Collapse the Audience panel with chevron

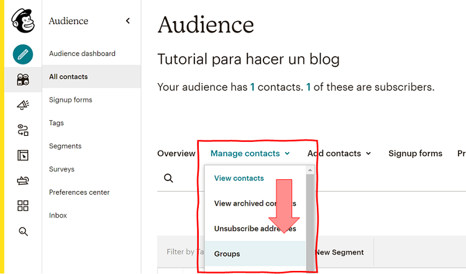click(x=128, y=21)
